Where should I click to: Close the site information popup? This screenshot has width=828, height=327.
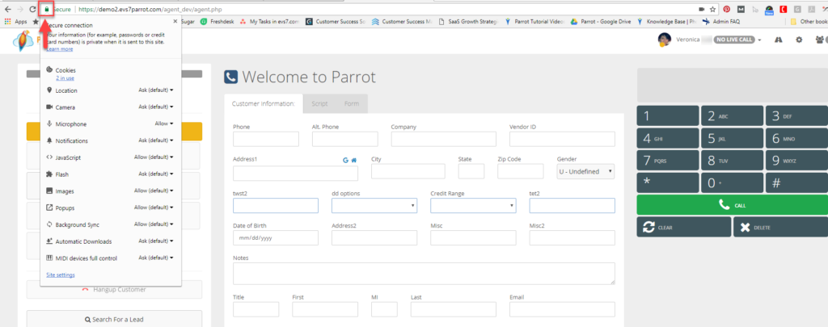175,22
